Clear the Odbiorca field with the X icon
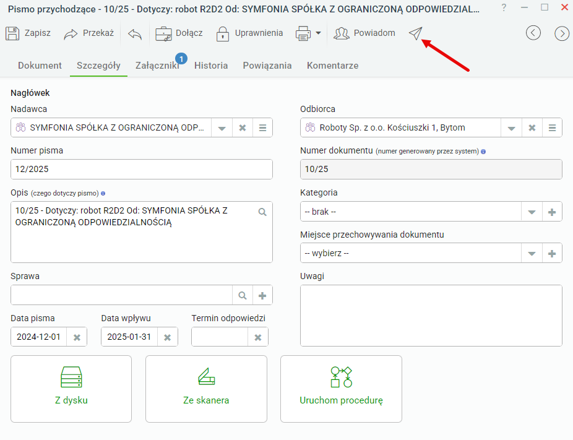Image resolution: width=573 pixels, height=440 pixels. pyautogui.click(x=532, y=128)
